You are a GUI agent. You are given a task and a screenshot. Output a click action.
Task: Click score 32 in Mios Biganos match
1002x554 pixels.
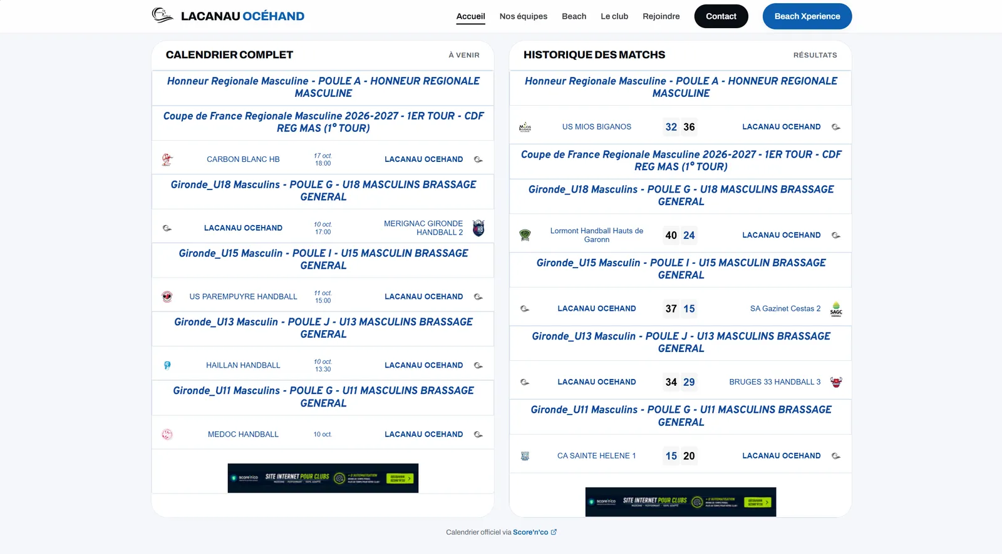(x=671, y=127)
